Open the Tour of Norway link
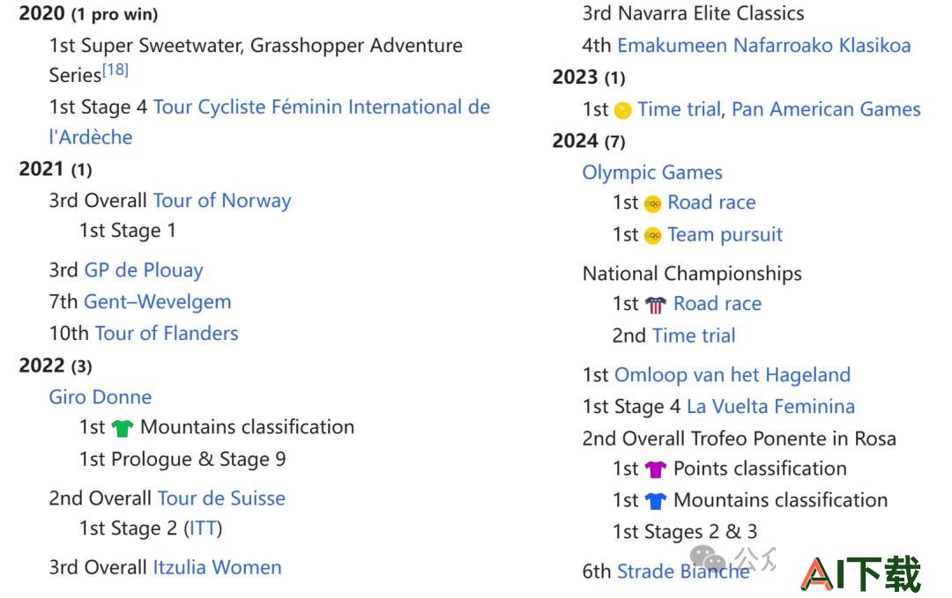This screenshot has height=598, width=952. (222, 201)
